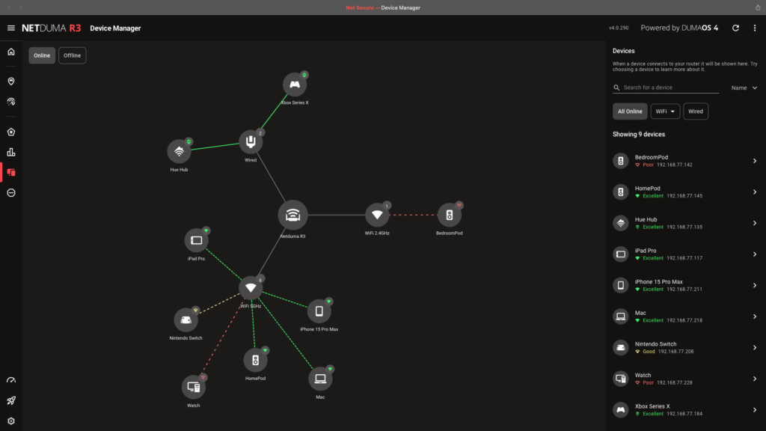Select the Mac node on the map
This screenshot has height=431, width=766.
click(x=320, y=379)
